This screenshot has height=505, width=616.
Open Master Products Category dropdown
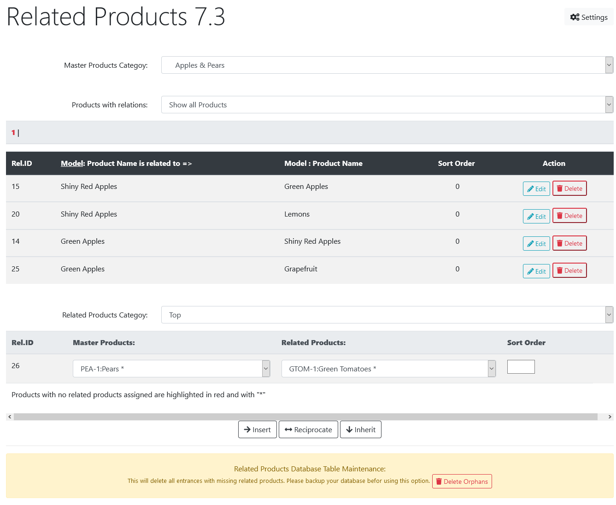387,65
